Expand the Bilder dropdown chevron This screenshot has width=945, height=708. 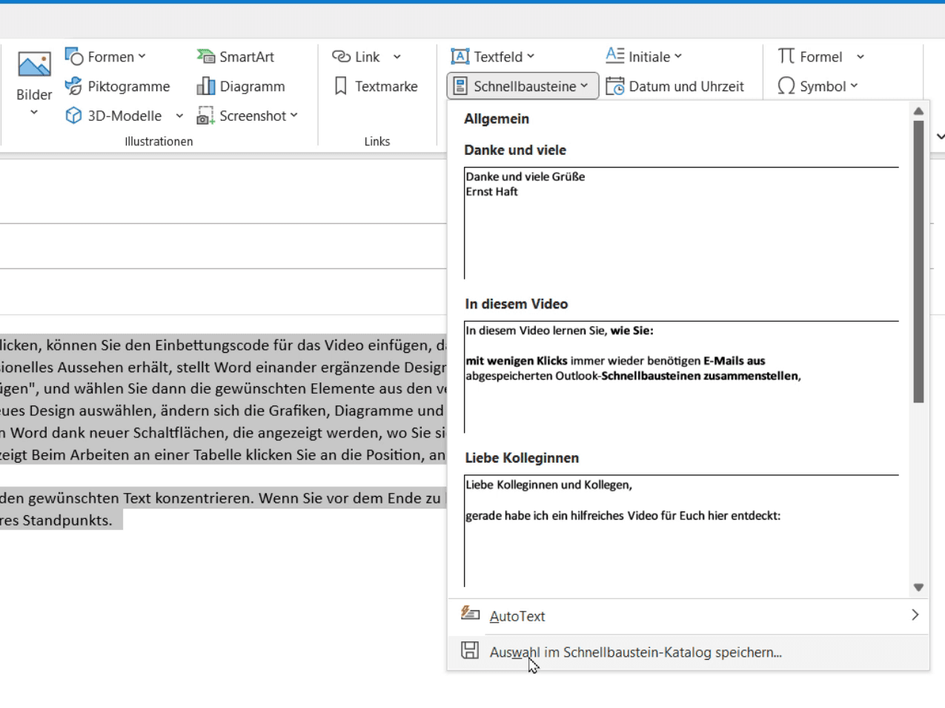[34, 113]
